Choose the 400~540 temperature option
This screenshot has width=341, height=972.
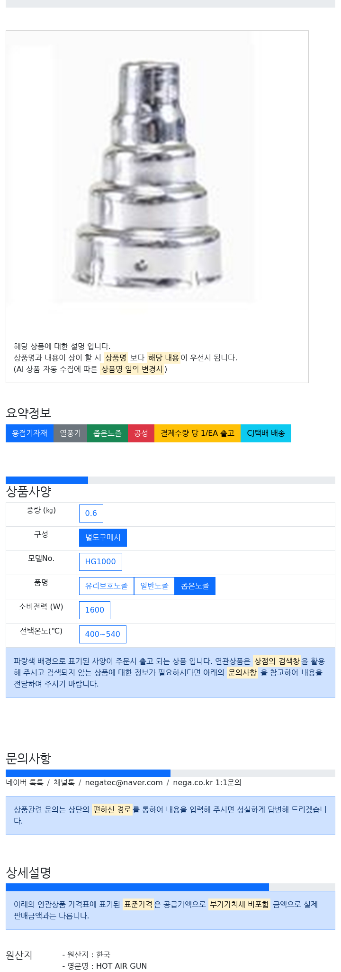[103, 634]
